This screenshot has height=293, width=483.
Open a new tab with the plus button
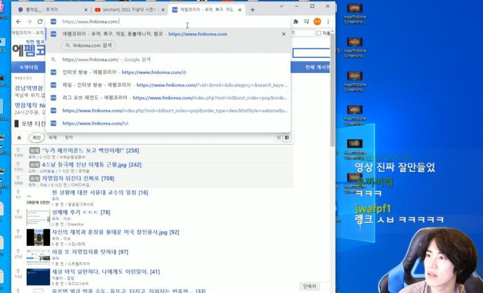pos(253,10)
